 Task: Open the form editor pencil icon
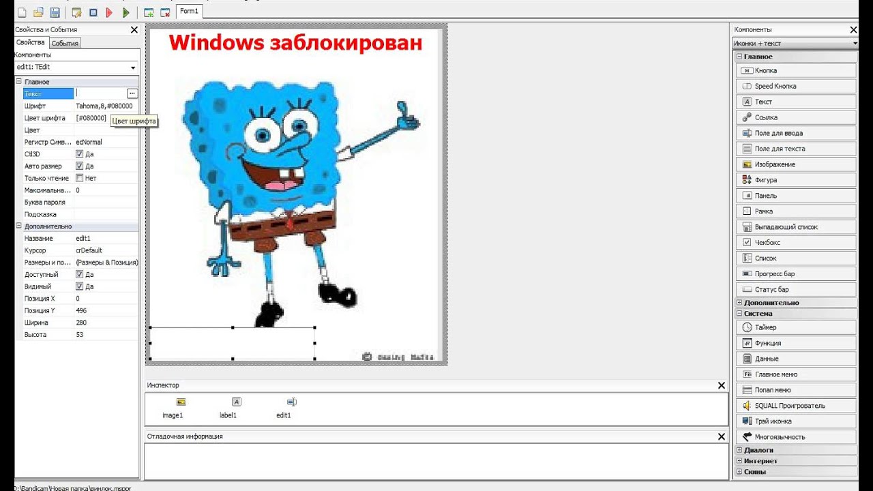76,12
